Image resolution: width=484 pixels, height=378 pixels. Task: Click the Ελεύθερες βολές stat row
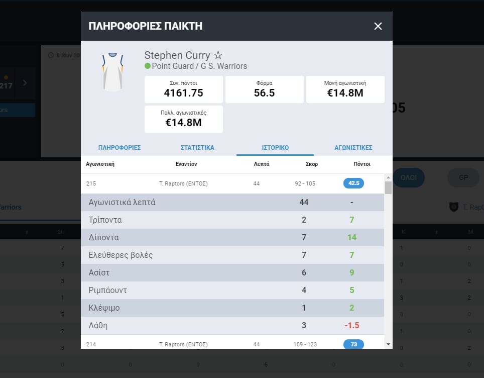232,255
